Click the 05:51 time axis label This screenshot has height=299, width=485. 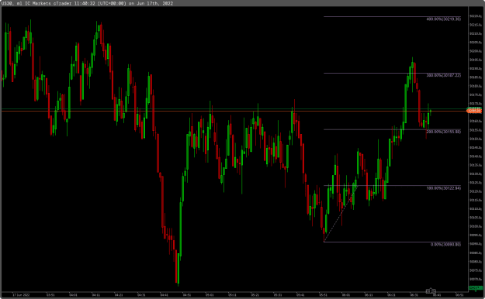pos(324,295)
